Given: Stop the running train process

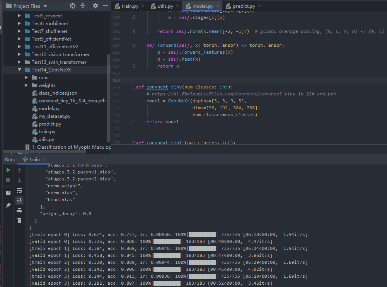Looking at the screenshot, I should (8, 180).
